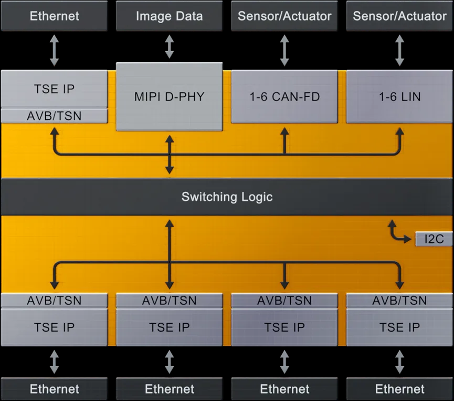This screenshot has height=401, width=454.
Task: Click the Switching Logic bar
Action: (x=227, y=197)
